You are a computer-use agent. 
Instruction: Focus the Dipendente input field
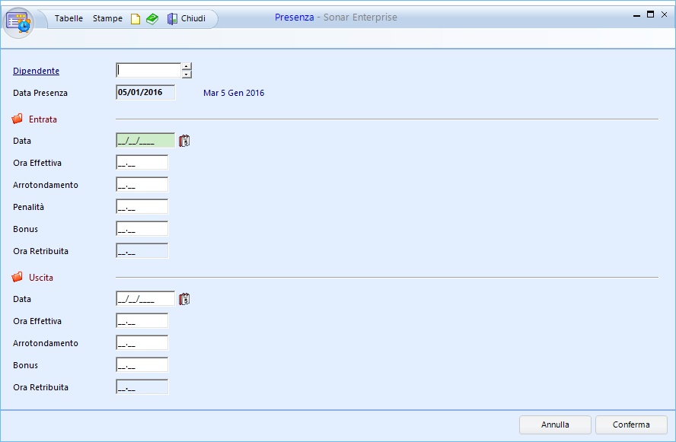pyautogui.click(x=148, y=71)
